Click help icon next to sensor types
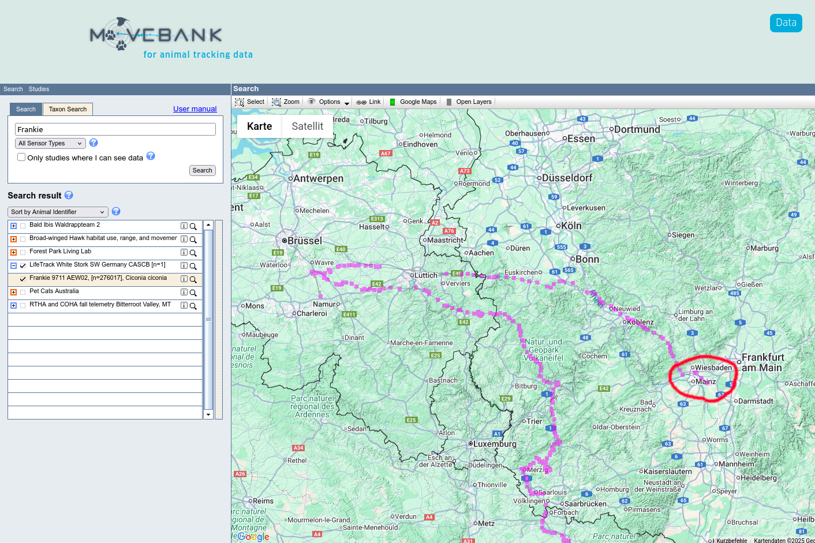815x543 pixels. [x=94, y=143]
